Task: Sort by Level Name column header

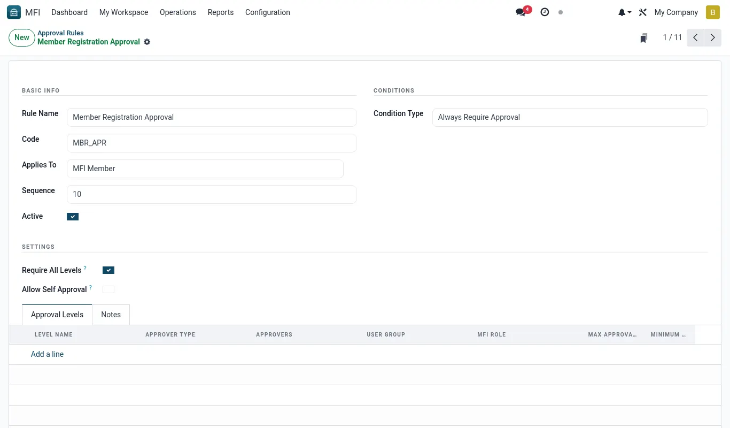Action: point(53,334)
